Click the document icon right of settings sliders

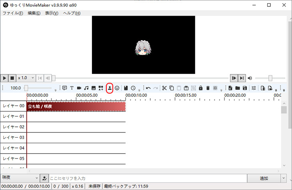(263, 88)
